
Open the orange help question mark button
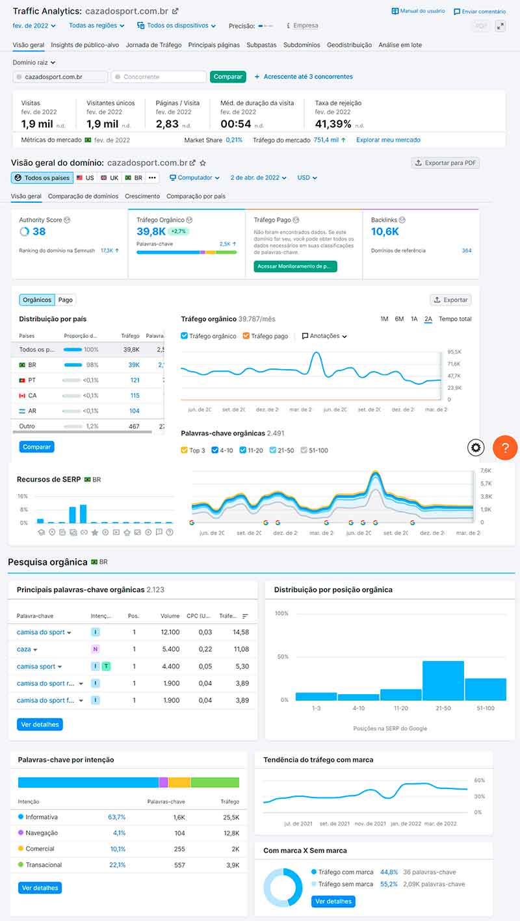505,447
